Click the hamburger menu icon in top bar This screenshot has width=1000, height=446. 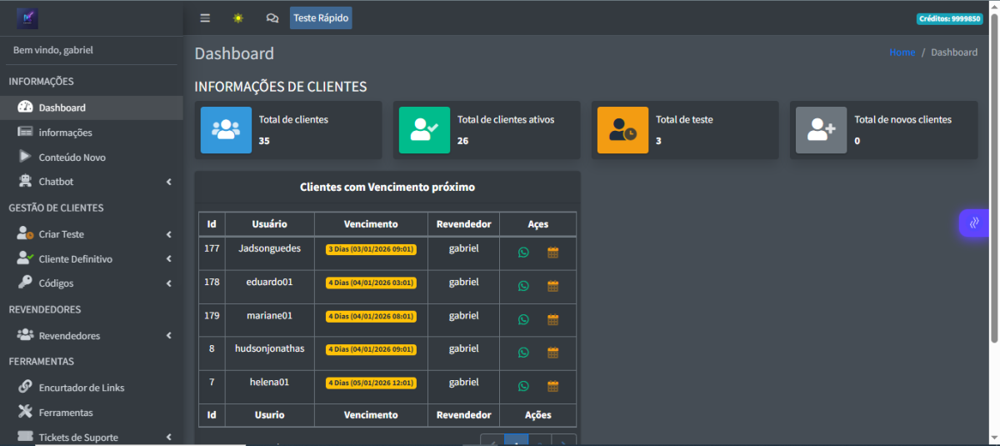click(x=205, y=18)
